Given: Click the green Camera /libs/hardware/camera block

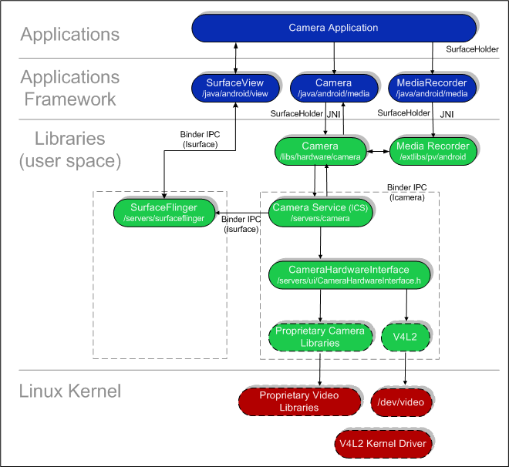Looking at the screenshot, I should click(319, 151).
